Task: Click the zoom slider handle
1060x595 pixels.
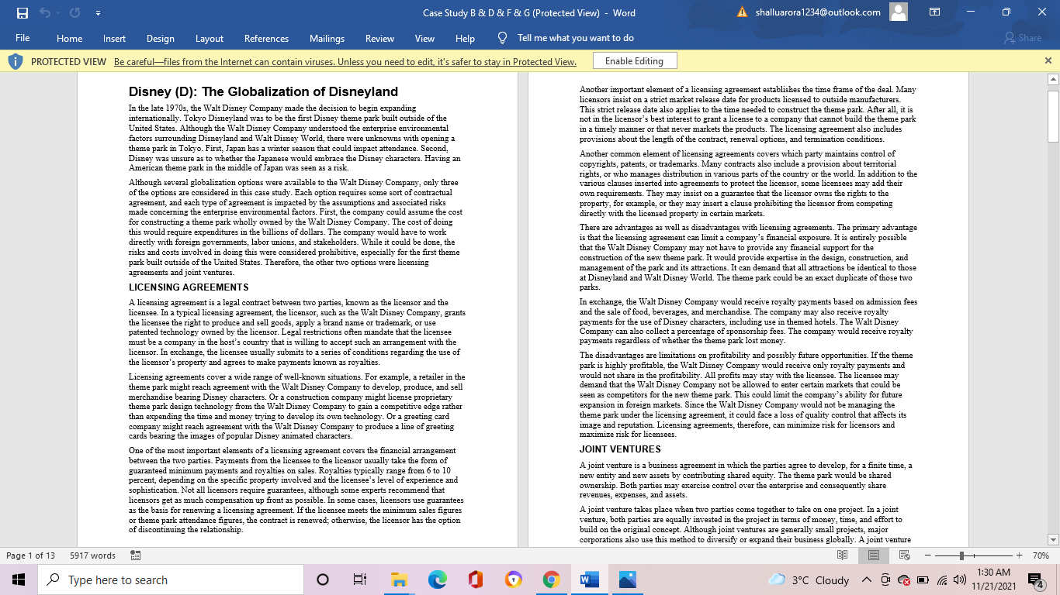Action: [962, 555]
